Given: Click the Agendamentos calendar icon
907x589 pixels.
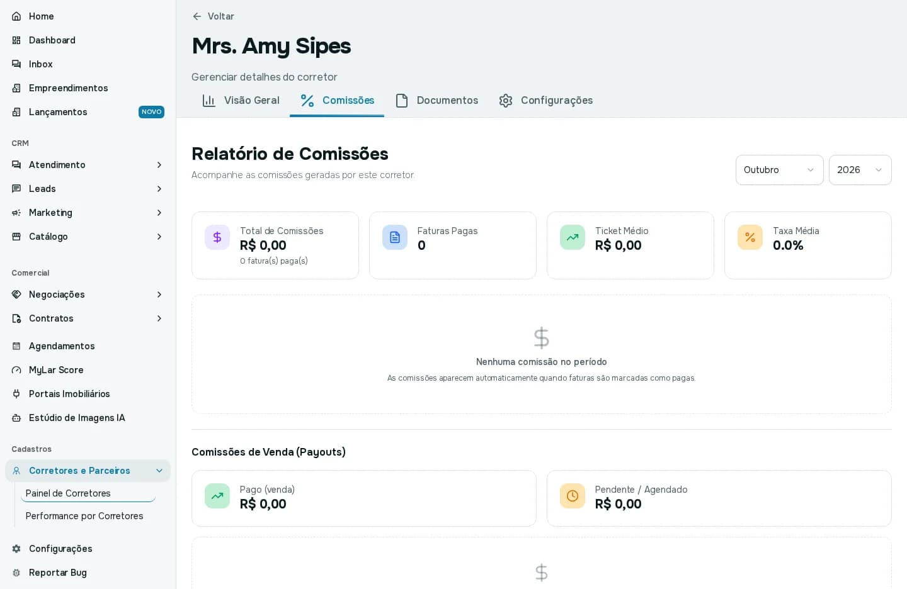Looking at the screenshot, I should click(16, 346).
